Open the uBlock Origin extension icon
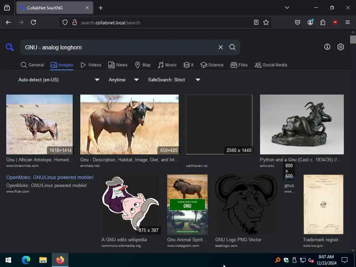 [x=335, y=22]
